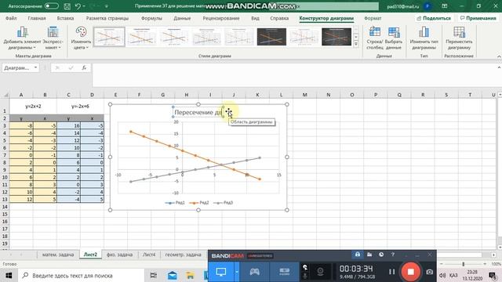Open Change Colors palette
The height and width of the screenshot is (282, 502).
click(x=81, y=38)
